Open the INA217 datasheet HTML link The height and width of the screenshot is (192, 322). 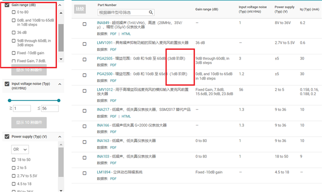pyautogui.click(x=126, y=116)
